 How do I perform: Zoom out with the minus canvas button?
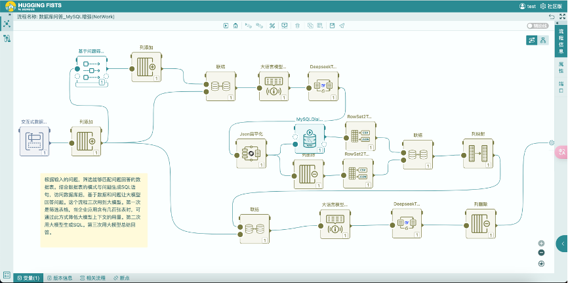[541, 253]
